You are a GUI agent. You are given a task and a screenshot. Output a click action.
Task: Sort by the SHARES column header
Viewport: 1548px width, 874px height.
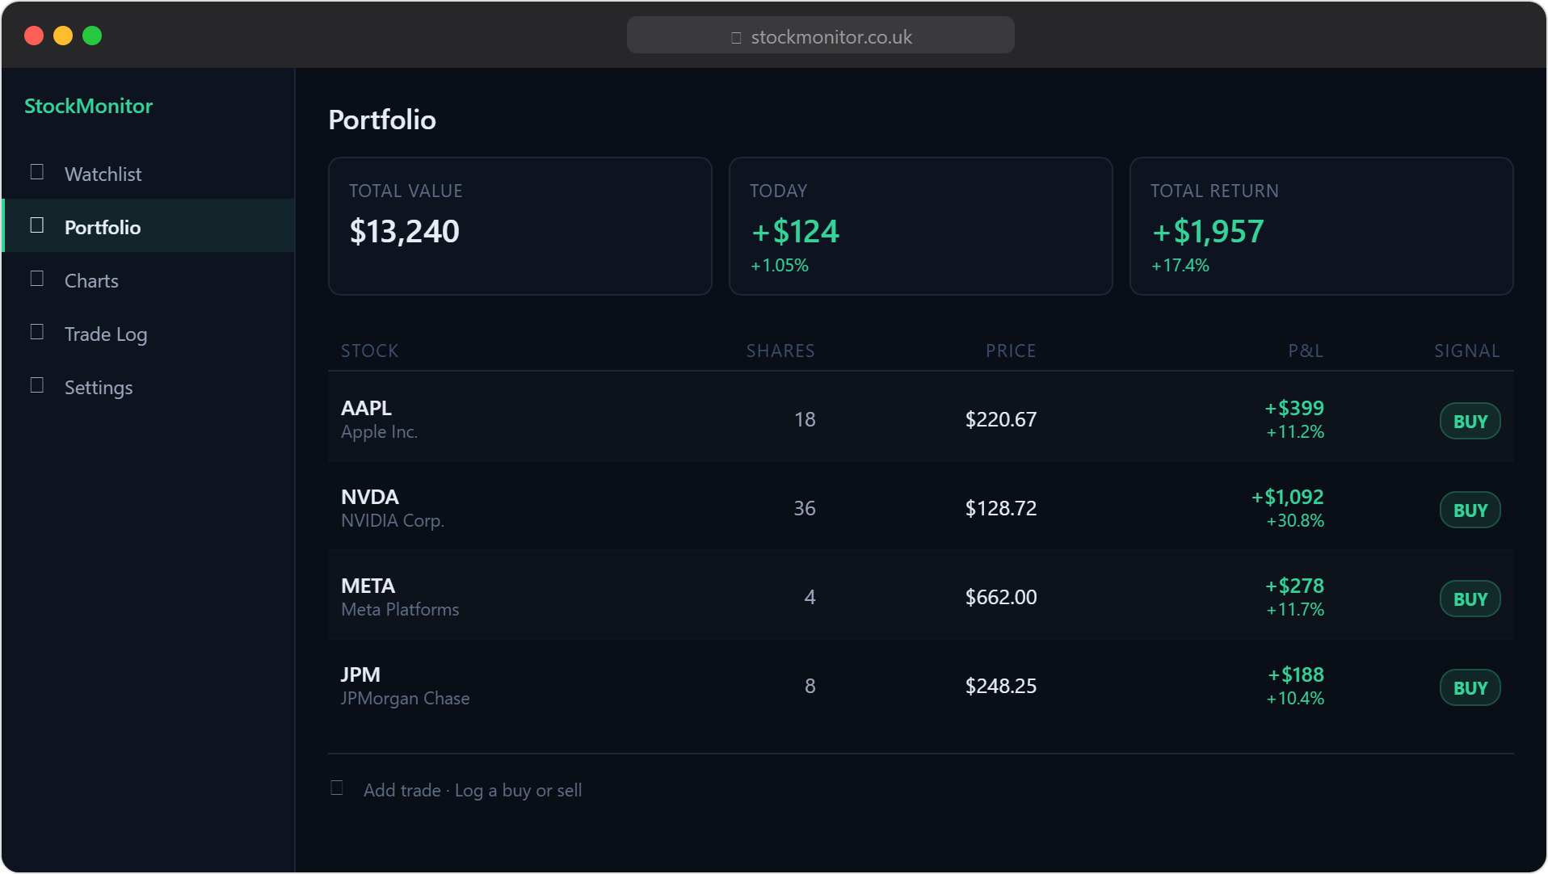pos(780,351)
